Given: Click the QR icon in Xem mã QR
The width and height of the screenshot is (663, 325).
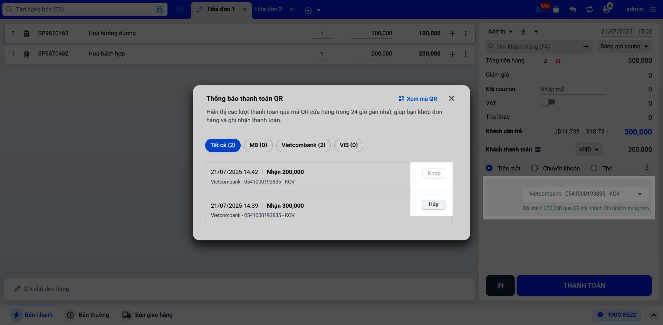Looking at the screenshot, I should [x=401, y=99].
